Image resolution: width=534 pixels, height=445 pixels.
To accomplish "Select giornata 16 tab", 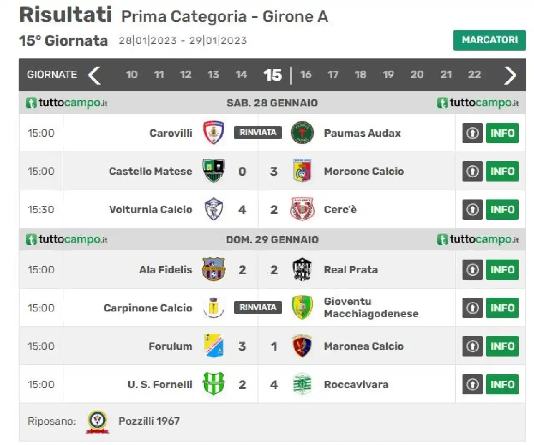I will 305,75.
